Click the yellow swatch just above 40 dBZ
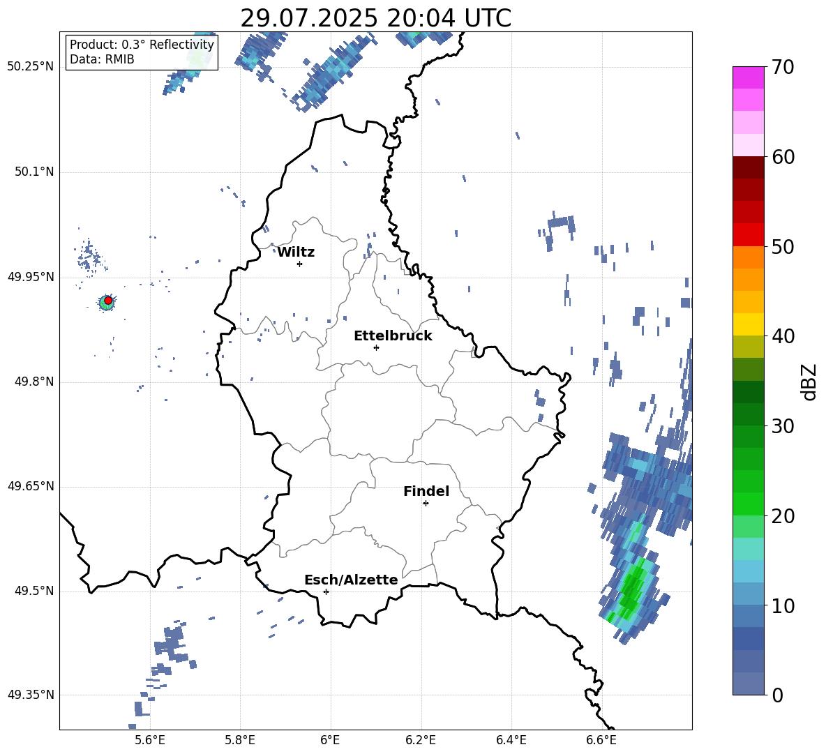 point(748,324)
